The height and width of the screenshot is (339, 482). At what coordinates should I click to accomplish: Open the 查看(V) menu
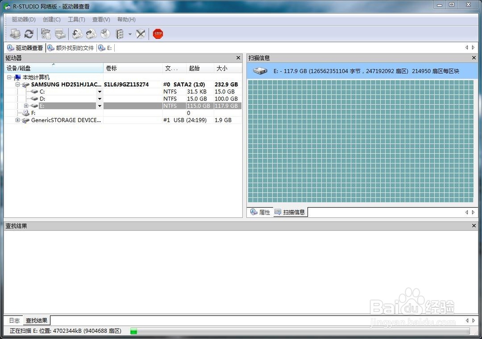coord(101,19)
